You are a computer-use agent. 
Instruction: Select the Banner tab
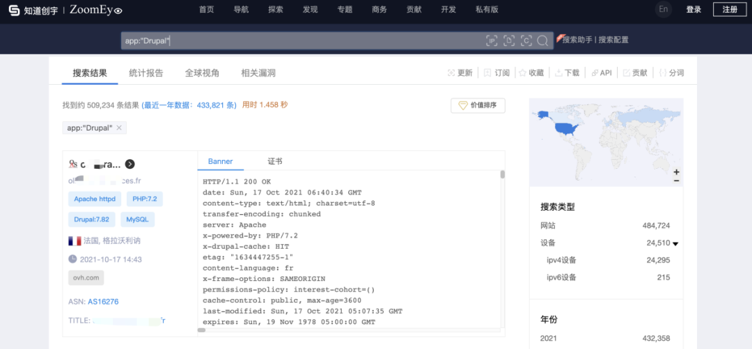click(221, 161)
